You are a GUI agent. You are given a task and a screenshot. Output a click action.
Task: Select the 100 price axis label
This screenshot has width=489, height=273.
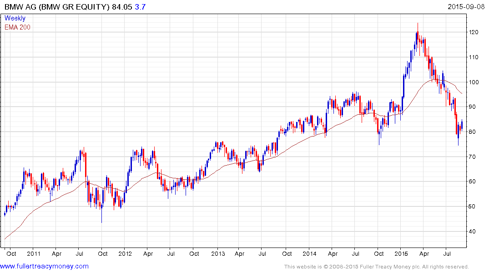474,82
